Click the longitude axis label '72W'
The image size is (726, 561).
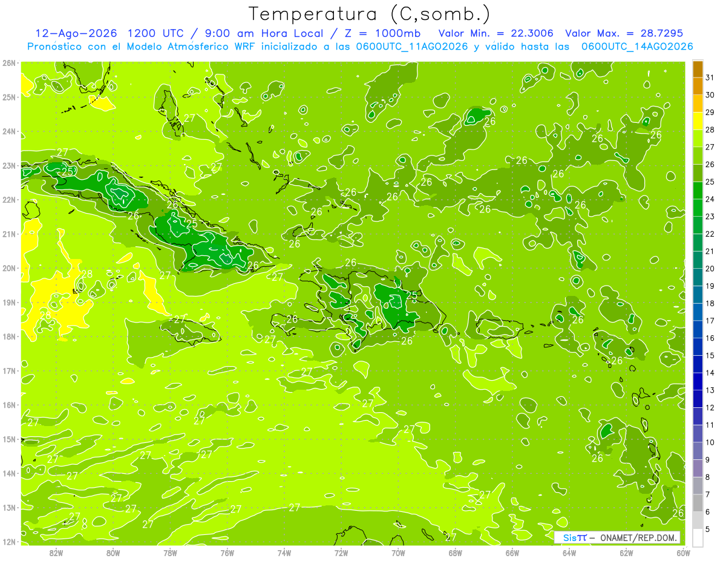click(x=341, y=553)
